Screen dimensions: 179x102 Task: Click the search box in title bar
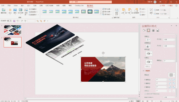(x=91, y=2)
